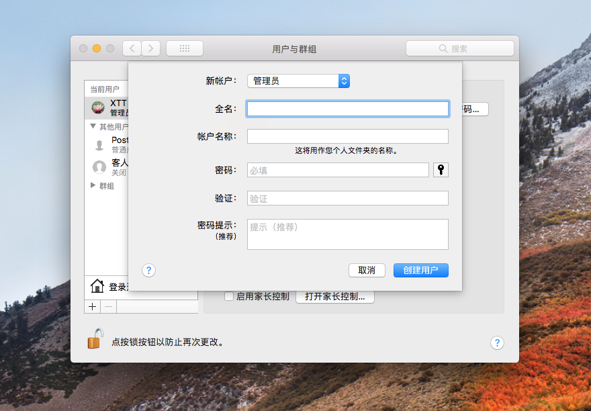This screenshot has width=591, height=411.
Task: Open 登录选项 house icon
Action: (97, 286)
